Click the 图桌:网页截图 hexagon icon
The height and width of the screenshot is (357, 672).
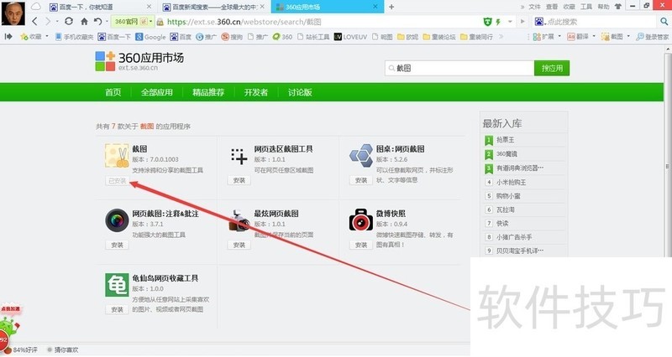coord(361,157)
